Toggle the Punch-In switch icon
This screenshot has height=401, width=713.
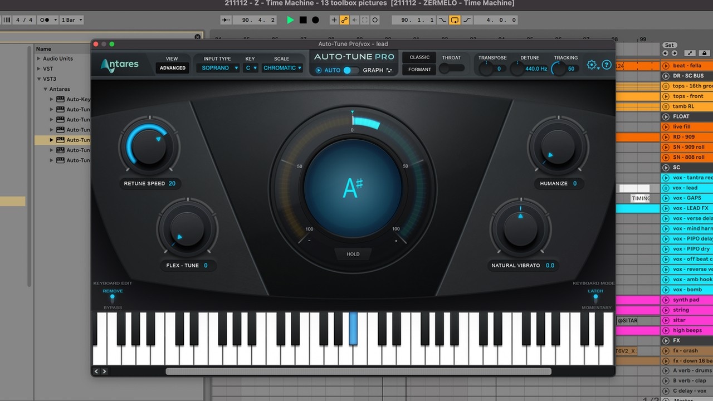coord(442,20)
